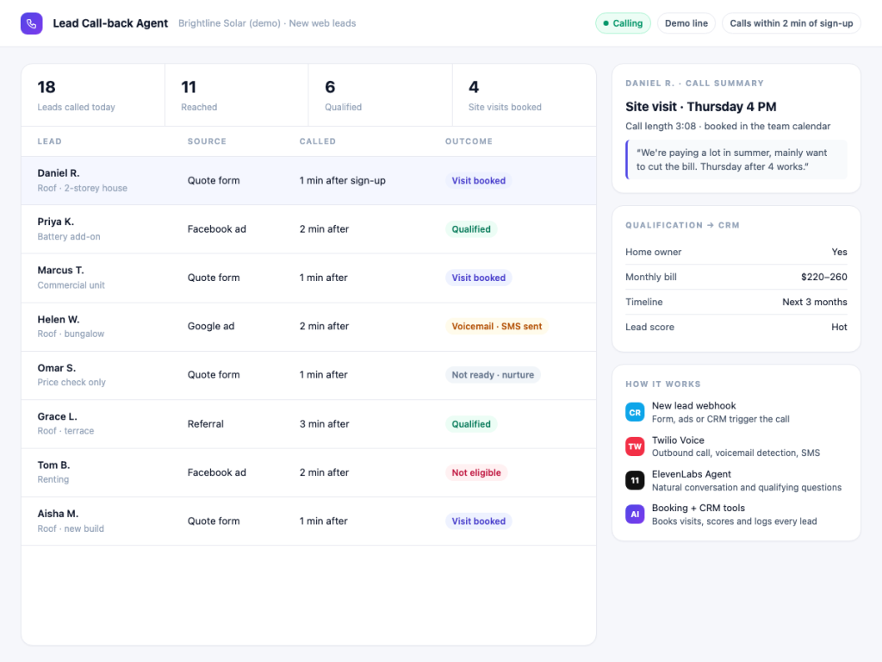Screen dimensions: 882x662
Task: Click the Twilio Voice step title
Action: pyautogui.click(x=678, y=440)
